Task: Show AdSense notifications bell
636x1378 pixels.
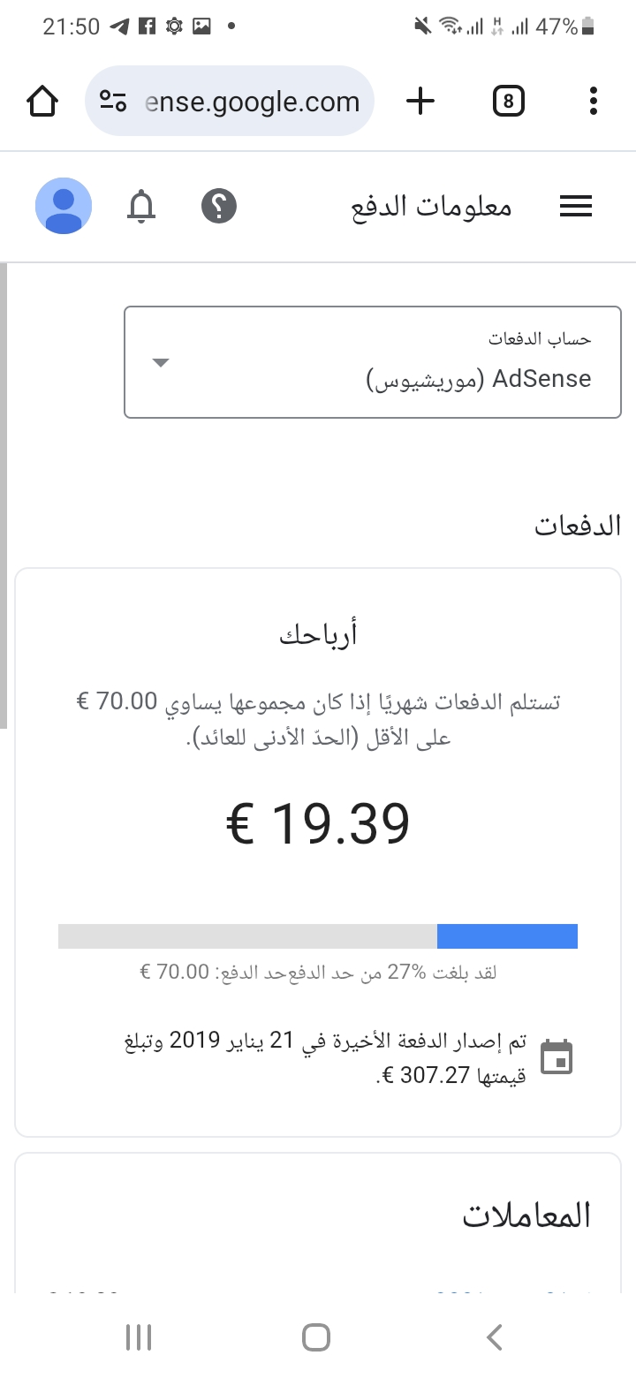Action: (x=141, y=207)
